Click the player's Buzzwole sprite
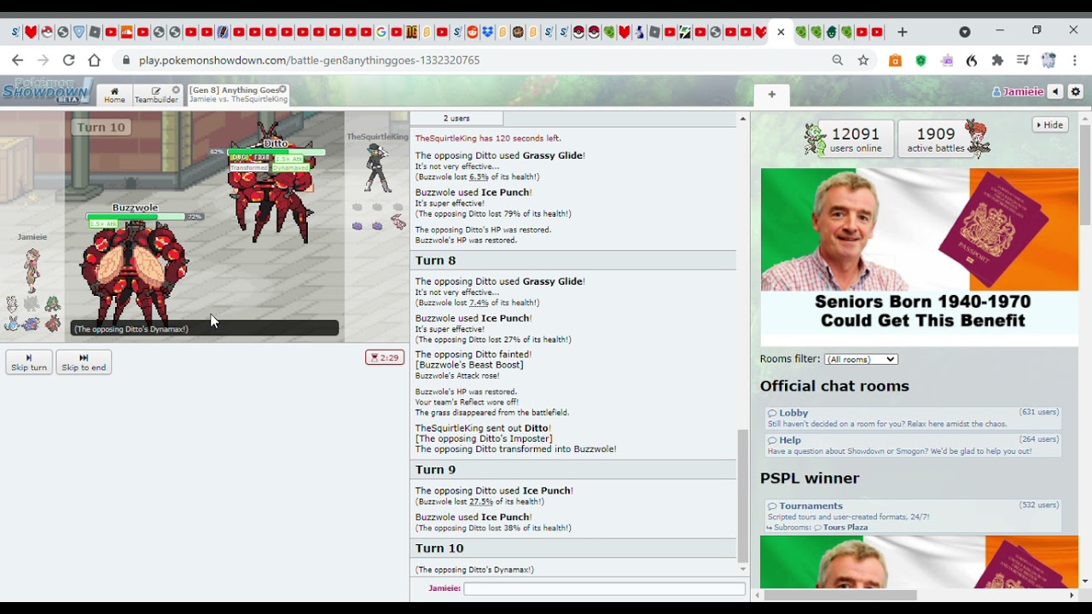This screenshot has width=1092, height=614. pos(134,273)
